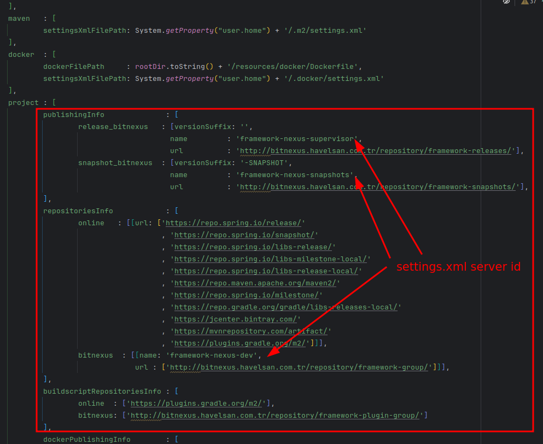Toggle the crossed-out eye icon in the editor corner
The height and width of the screenshot is (444, 543).
(506, 2)
